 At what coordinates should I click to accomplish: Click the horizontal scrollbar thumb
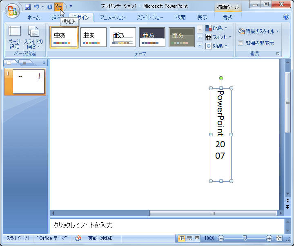[x=213, y=213]
